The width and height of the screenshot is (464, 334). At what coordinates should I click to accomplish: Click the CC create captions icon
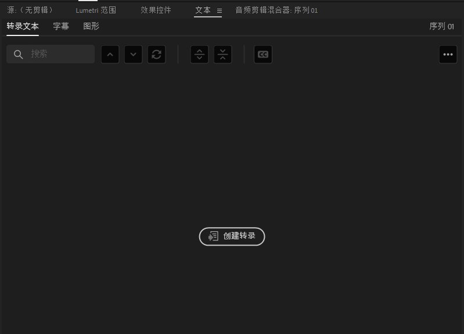pos(263,55)
